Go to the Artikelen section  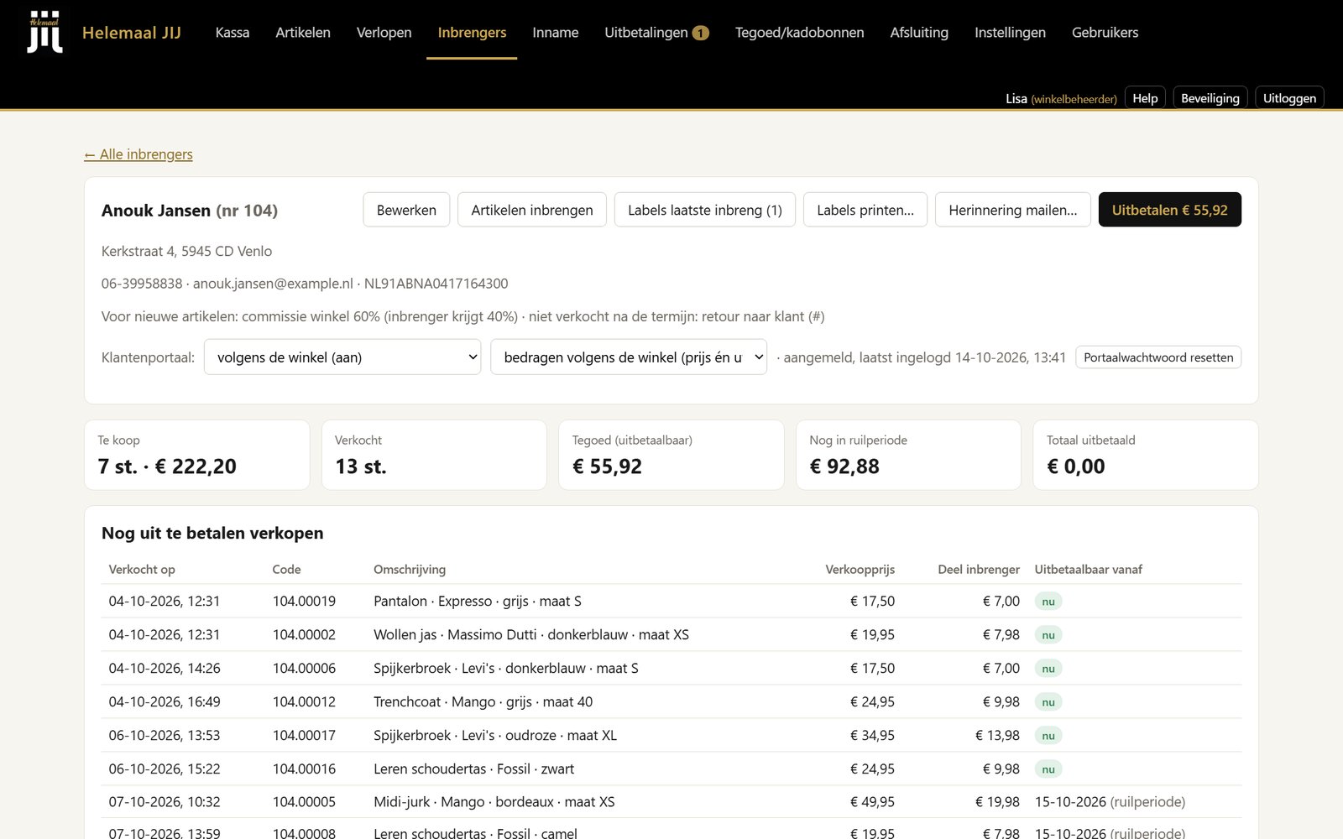pos(303,33)
